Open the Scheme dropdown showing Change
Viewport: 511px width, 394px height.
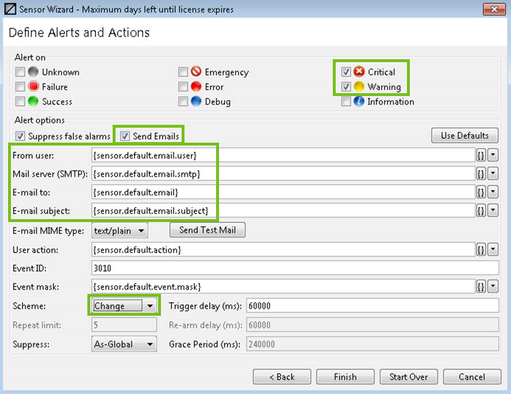[124, 306]
